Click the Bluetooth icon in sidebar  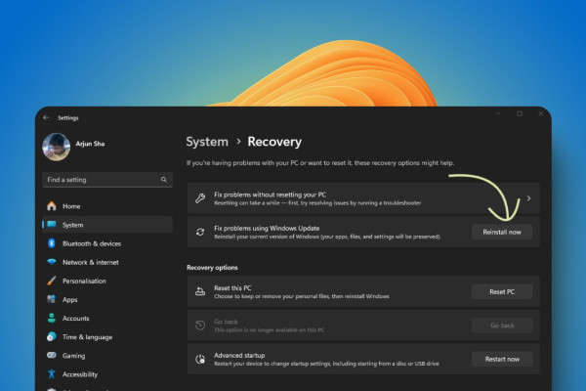(52, 243)
